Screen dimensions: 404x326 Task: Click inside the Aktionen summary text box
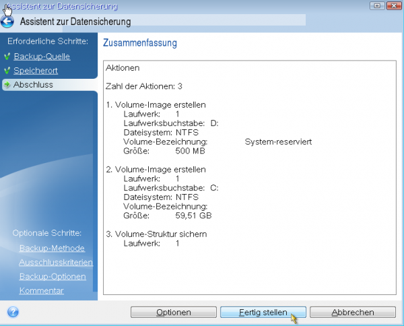(x=249, y=269)
